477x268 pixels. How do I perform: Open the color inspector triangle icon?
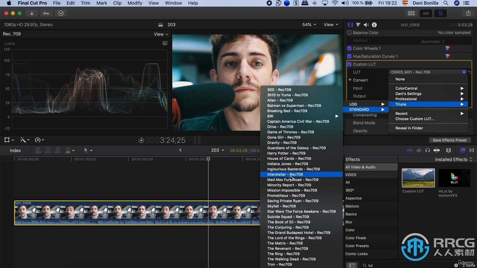click(x=358, y=25)
